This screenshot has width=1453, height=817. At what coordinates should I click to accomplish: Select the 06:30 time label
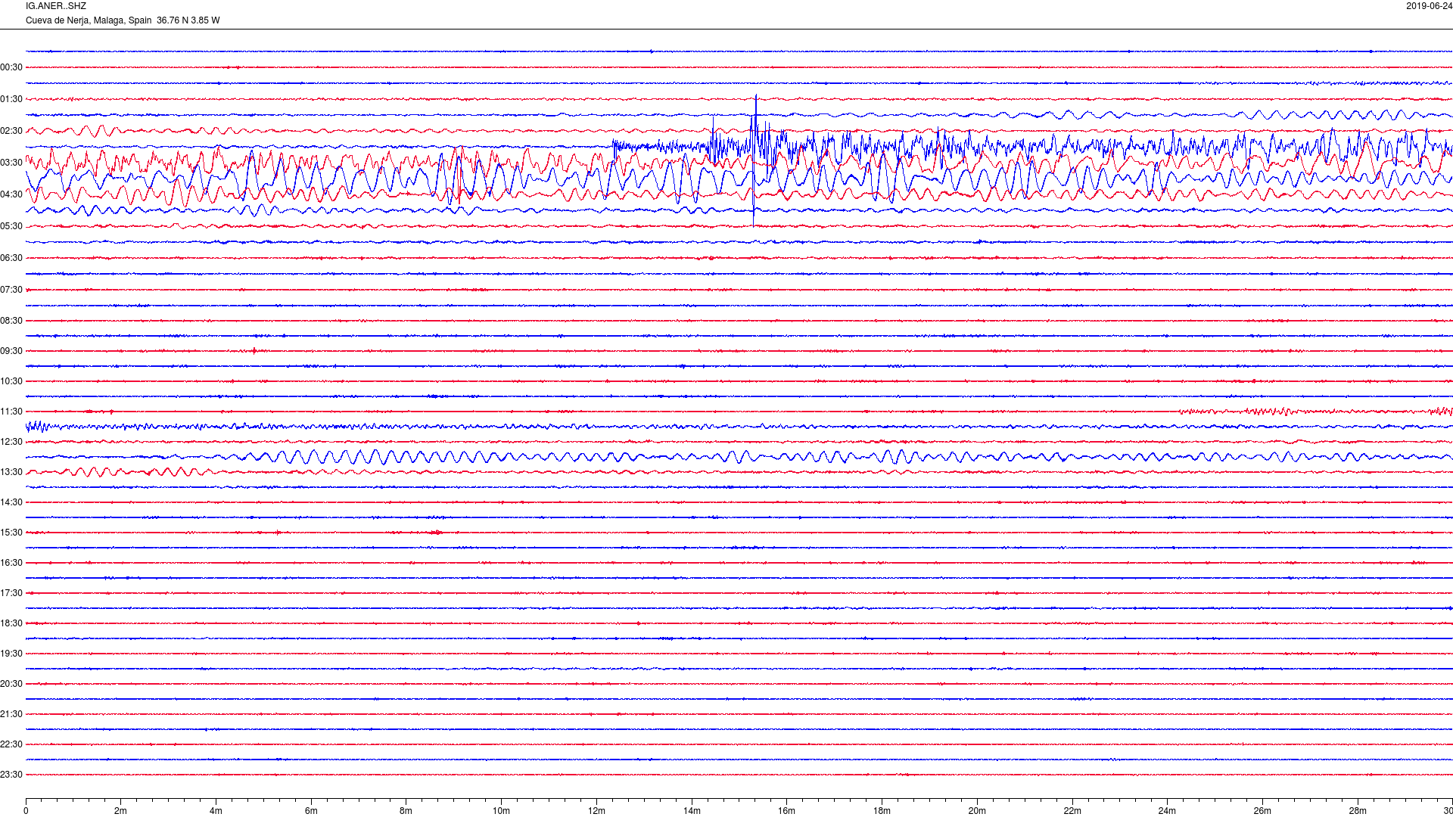coord(11,258)
